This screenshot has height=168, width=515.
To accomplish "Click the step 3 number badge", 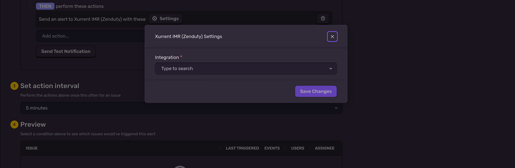I will [x=14, y=86].
